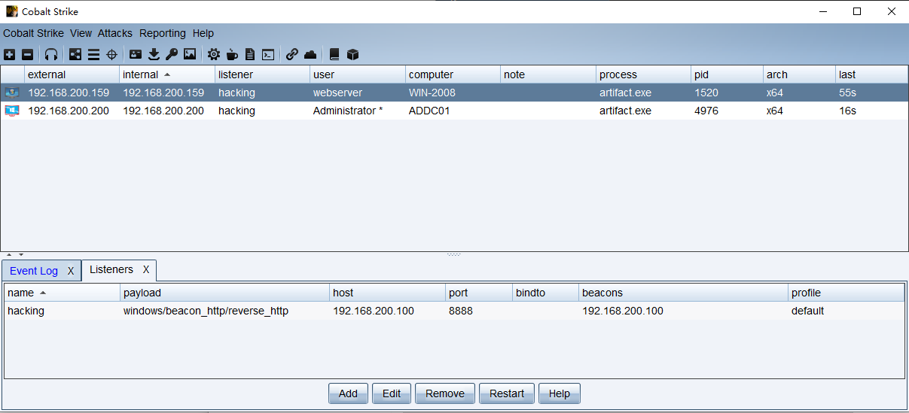Click the gear generate executable icon
The height and width of the screenshot is (413, 909).
[214, 54]
